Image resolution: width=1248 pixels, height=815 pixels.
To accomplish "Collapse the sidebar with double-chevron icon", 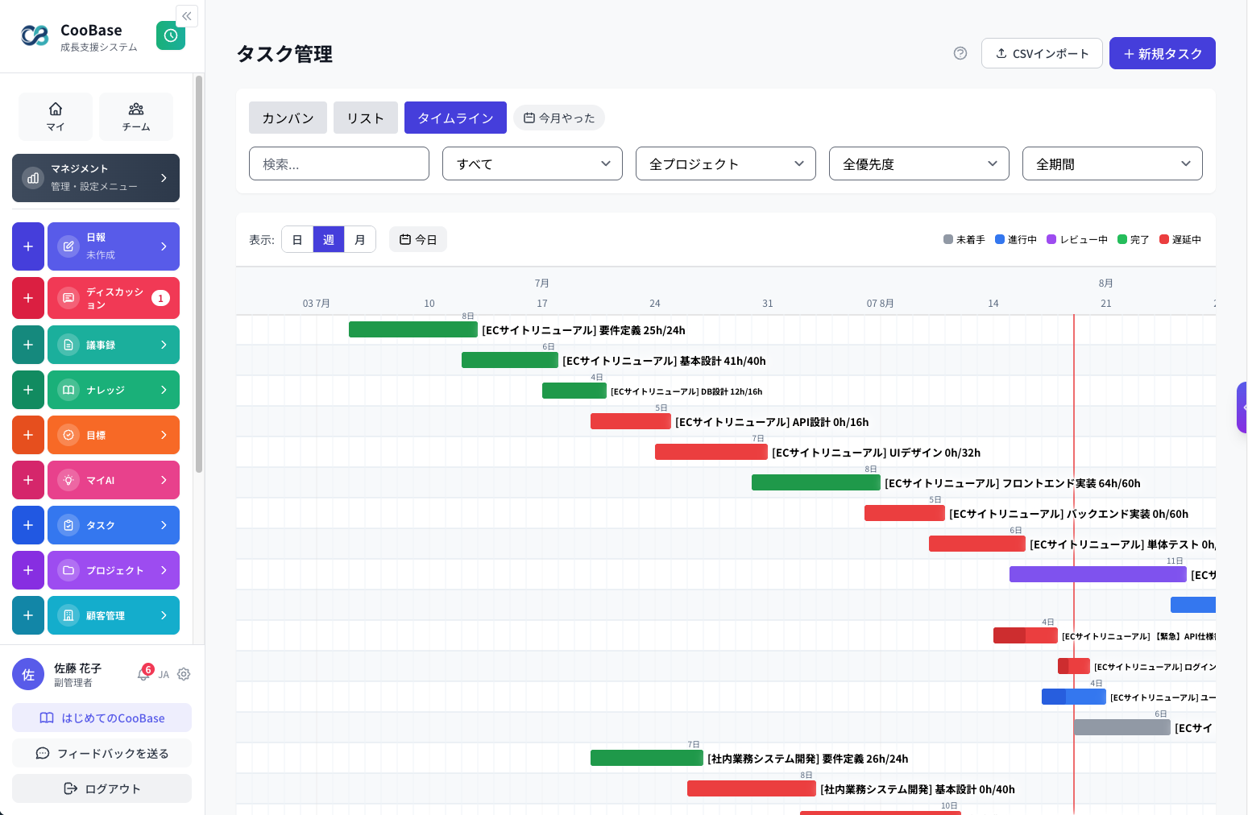I will pos(186,16).
